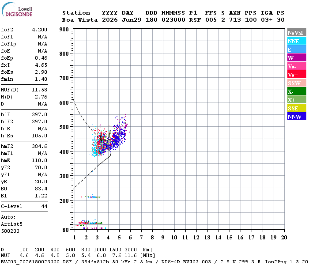The image size is (309, 265).
Task: Select the 900 km height axis label
Action: (x=64, y=30)
